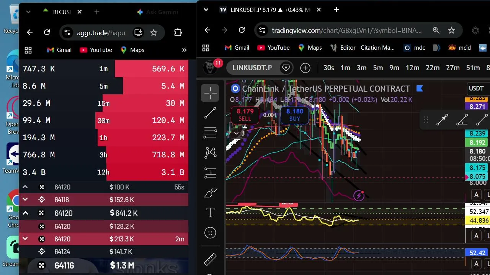Open apps grid in TradingView bookmarks bar
Image resolution: width=490 pixels, height=275 pixels.
[206, 48]
